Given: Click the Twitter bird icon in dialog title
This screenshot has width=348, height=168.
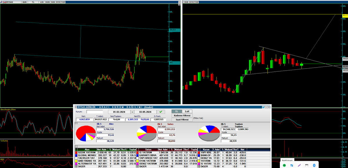Looking at the screenshot, I should pos(263,107).
